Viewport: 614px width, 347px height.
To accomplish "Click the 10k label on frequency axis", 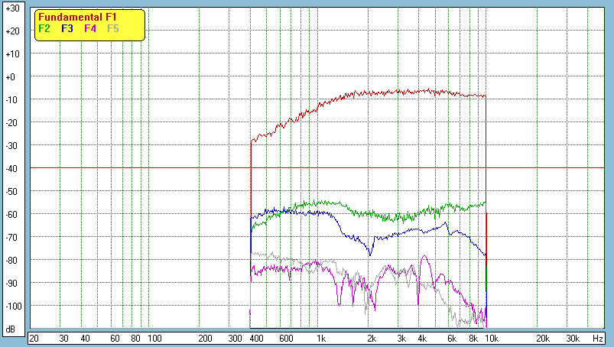I will (x=493, y=338).
